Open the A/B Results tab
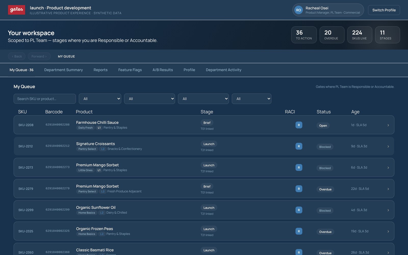 [x=163, y=70]
